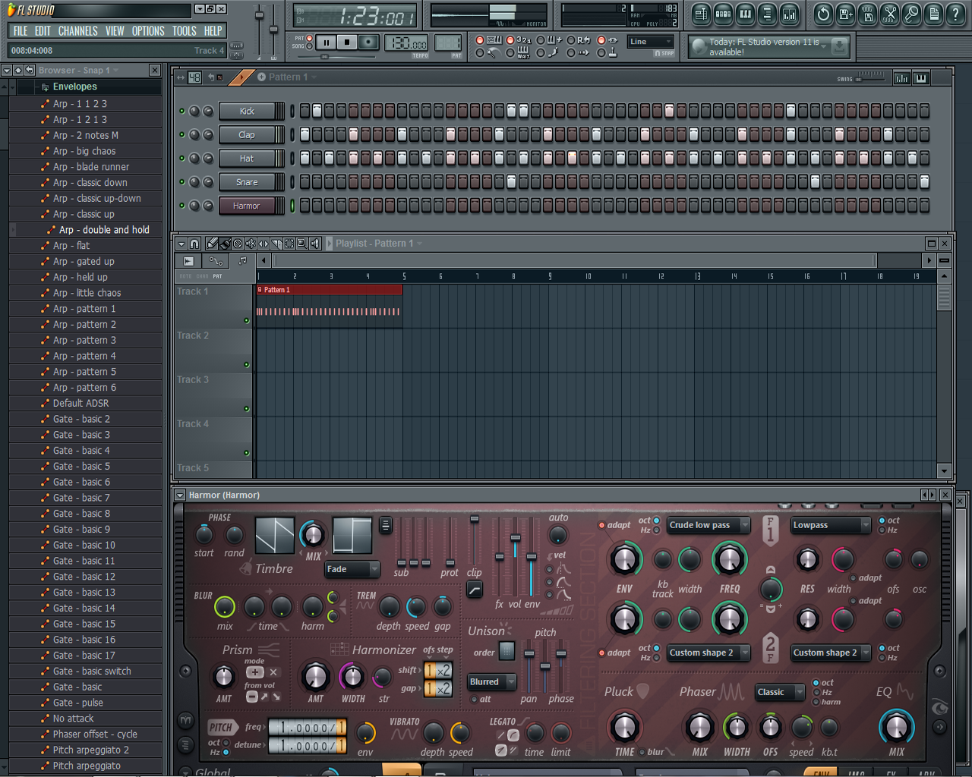This screenshot has height=777, width=972.
Task: Activate the Zoom tool in the Playlist
Action: [x=302, y=244]
